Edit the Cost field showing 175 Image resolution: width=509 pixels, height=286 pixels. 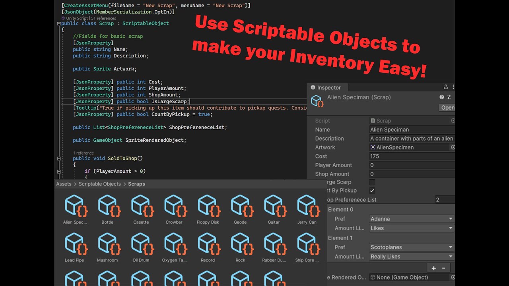coord(412,156)
